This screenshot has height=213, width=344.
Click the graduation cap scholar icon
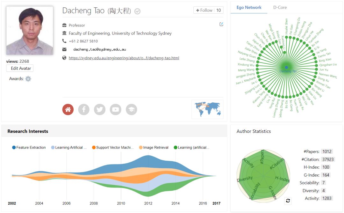coord(132,110)
